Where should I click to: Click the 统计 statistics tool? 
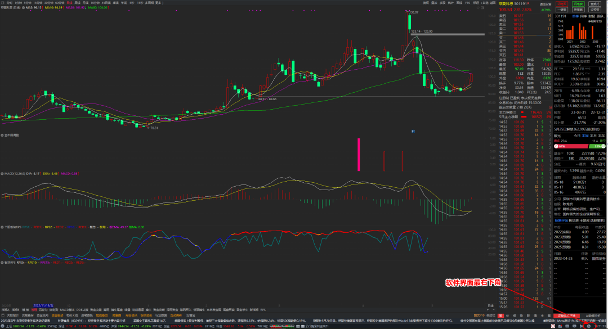[x=451, y=3]
